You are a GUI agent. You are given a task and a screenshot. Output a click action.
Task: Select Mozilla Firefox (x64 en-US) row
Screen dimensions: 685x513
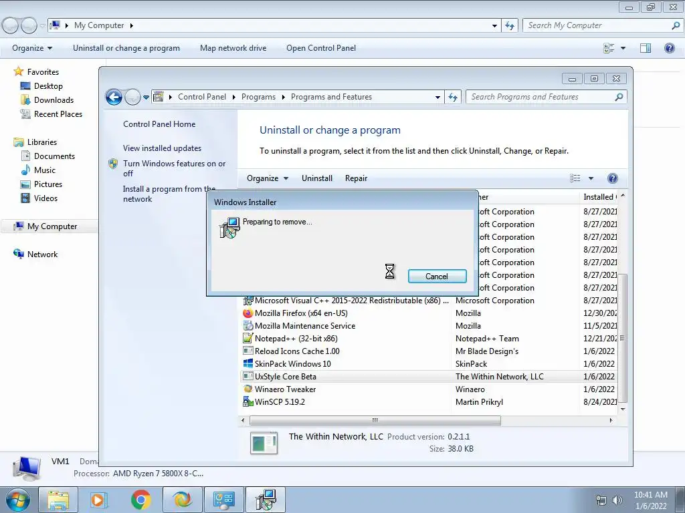[x=429, y=313]
